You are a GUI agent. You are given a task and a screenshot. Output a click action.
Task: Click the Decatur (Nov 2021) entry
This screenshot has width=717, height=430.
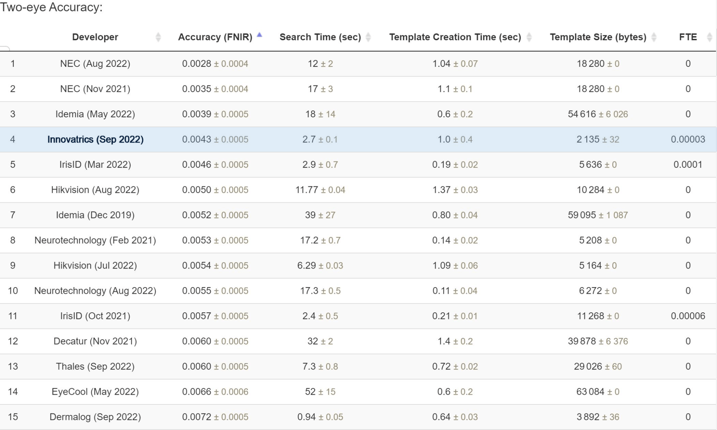tap(95, 341)
